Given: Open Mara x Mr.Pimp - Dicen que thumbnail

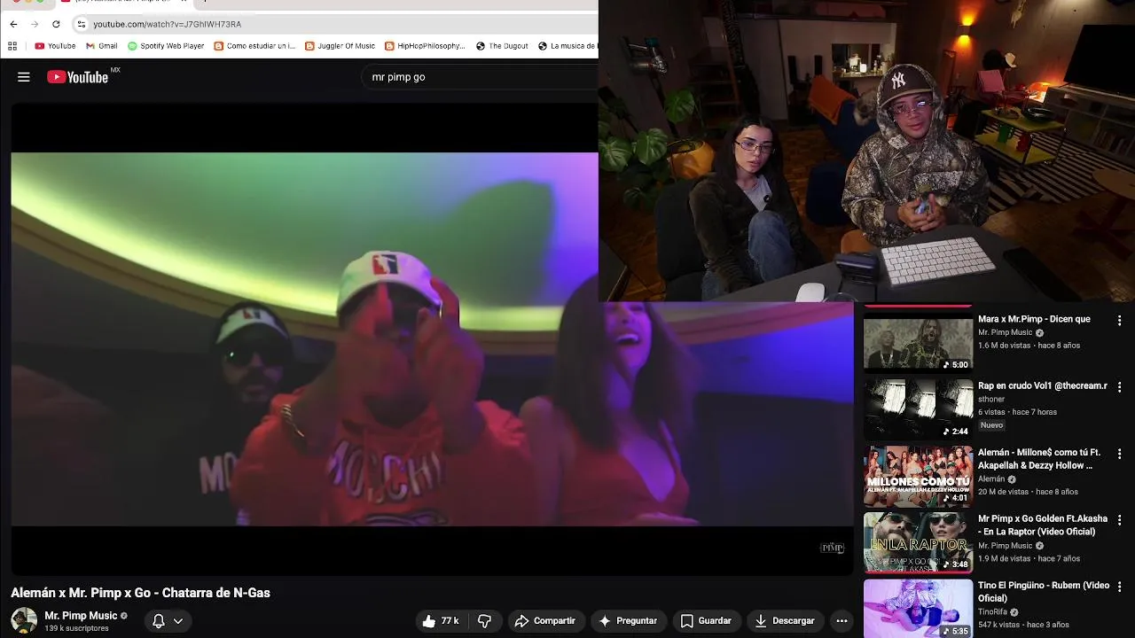Looking at the screenshot, I should click(x=918, y=341).
